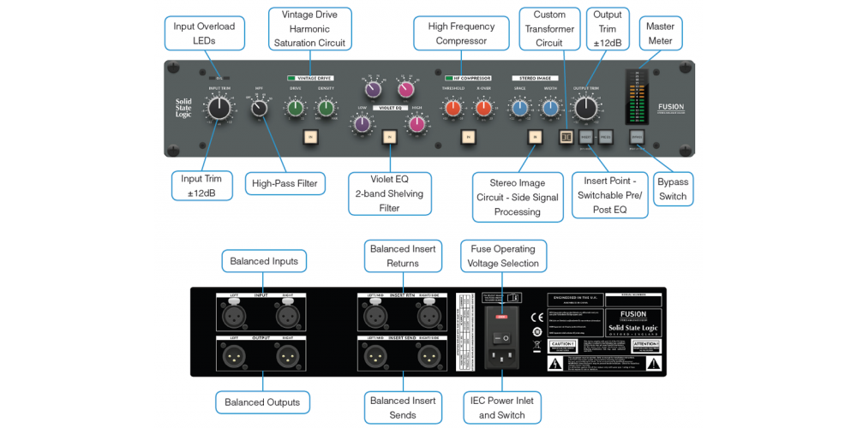Click the pink HIGH gain knob
857x428 pixels.
tap(417, 126)
